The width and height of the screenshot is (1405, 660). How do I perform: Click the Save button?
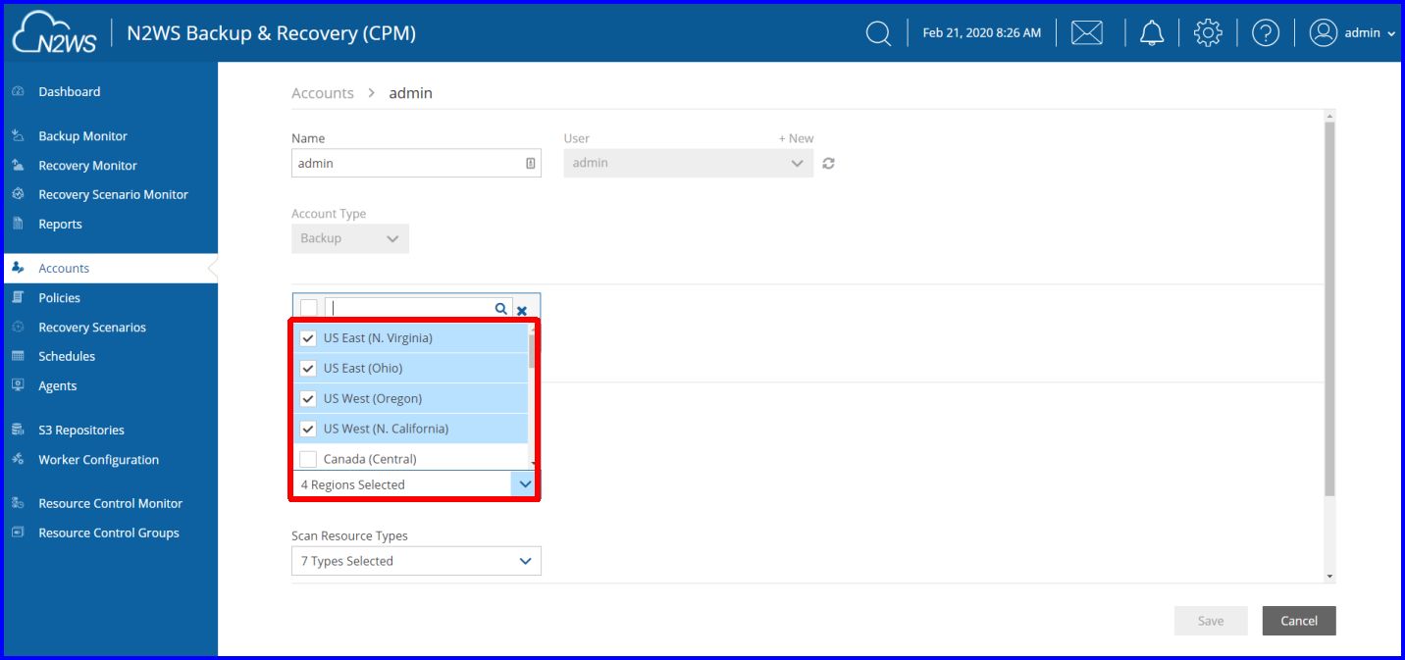coord(1211,621)
